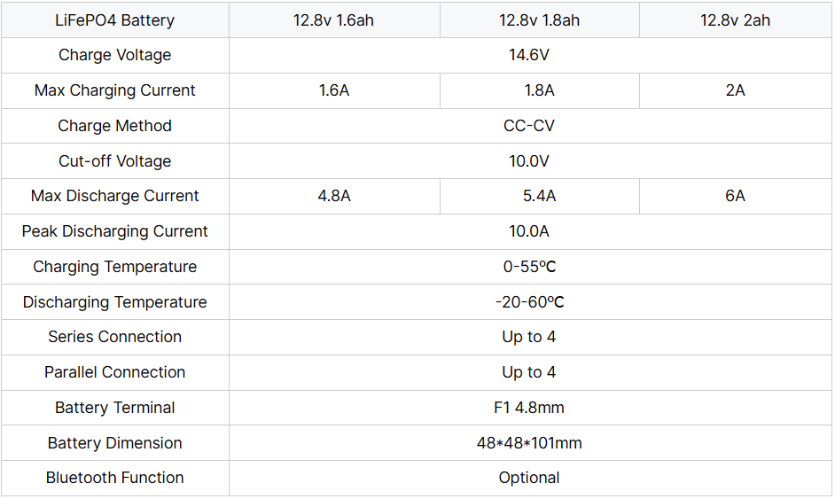Select the 5.4A discharge current cell

pyautogui.click(x=539, y=196)
